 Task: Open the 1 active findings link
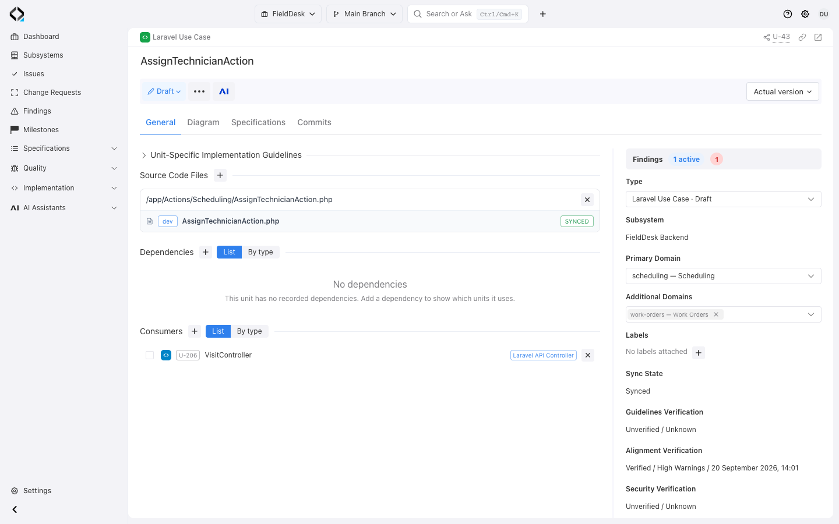[x=686, y=160]
